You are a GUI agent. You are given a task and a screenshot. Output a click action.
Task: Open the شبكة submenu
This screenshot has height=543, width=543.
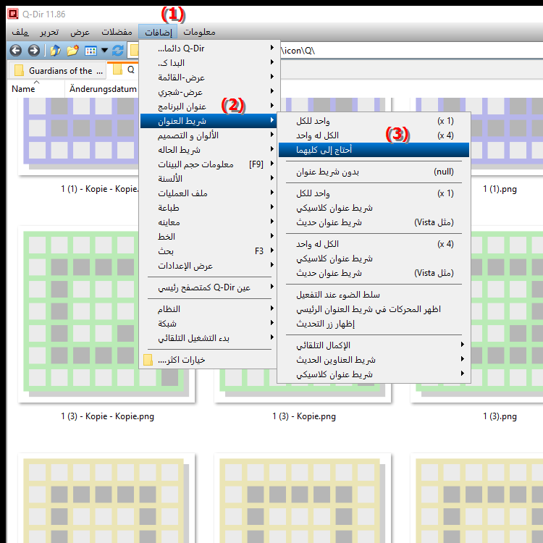pos(208,324)
